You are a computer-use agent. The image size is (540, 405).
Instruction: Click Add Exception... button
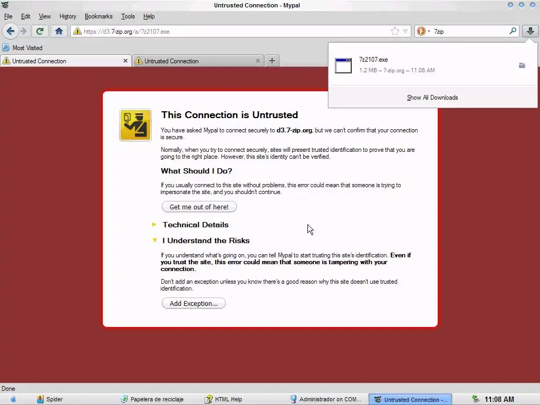click(x=194, y=303)
